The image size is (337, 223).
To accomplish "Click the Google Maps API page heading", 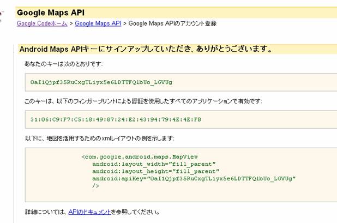I will coord(51,13).
